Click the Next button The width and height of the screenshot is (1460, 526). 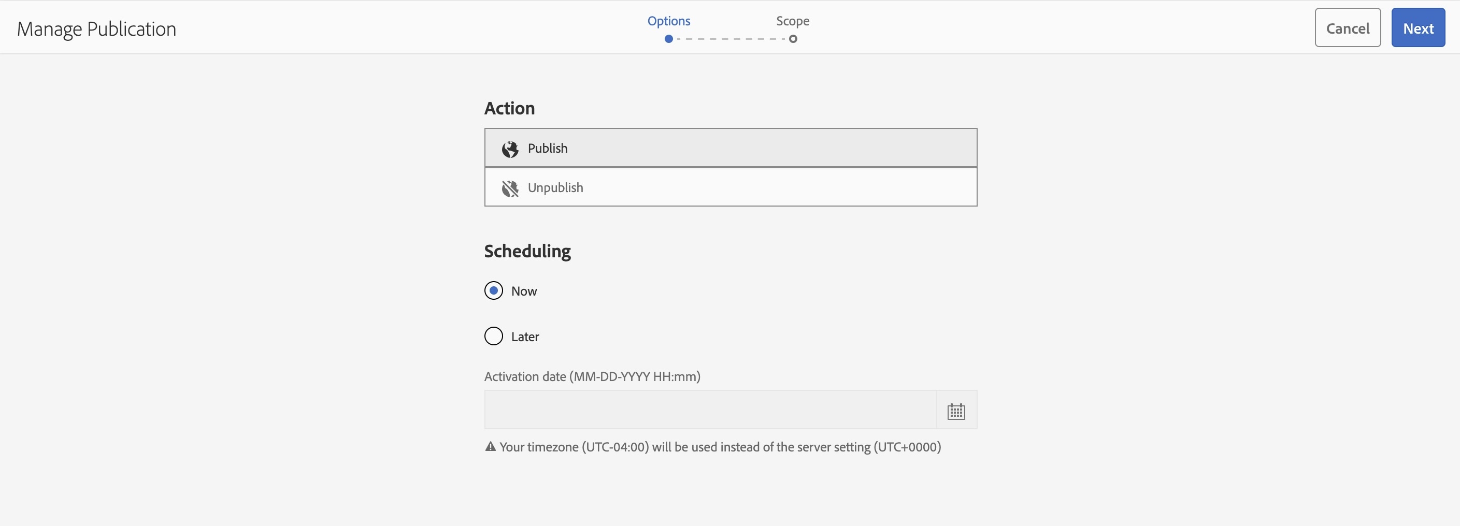tap(1418, 28)
